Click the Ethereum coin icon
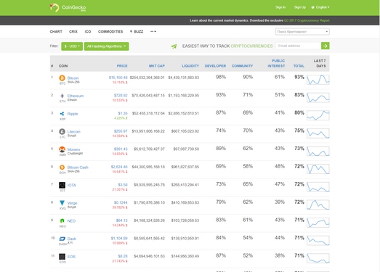This screenshot has height=272, width=380. (x=62, y=96)
